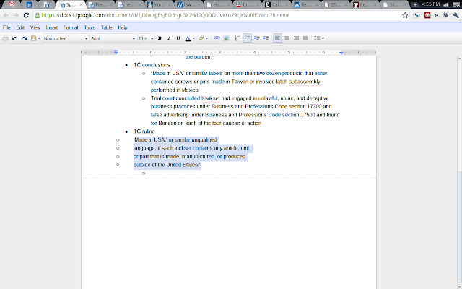Toggle the numbered list

[237, 38]
